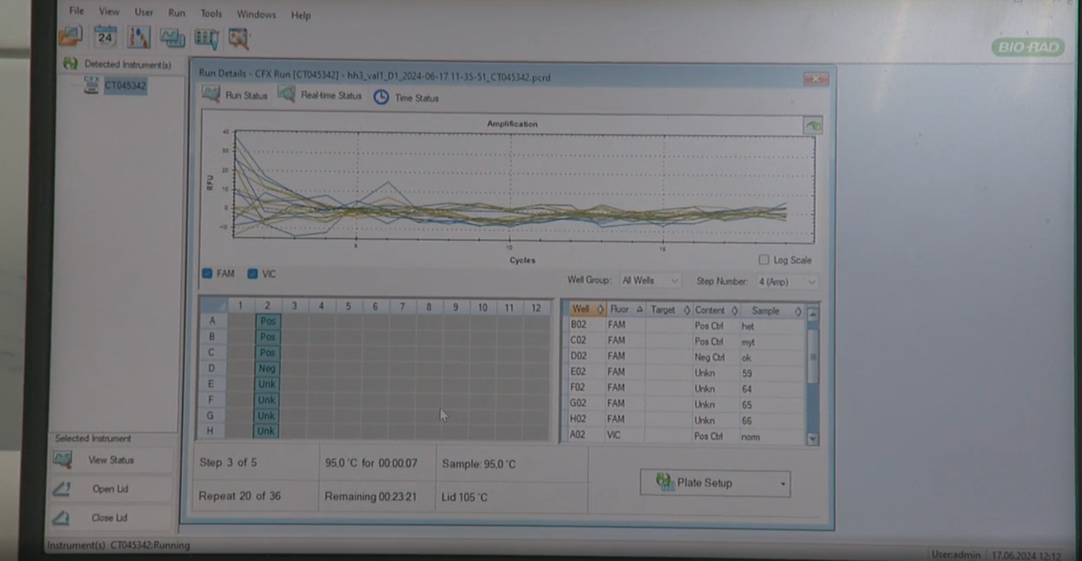Click the calendar 24 toolbar icon

point(105,37)
